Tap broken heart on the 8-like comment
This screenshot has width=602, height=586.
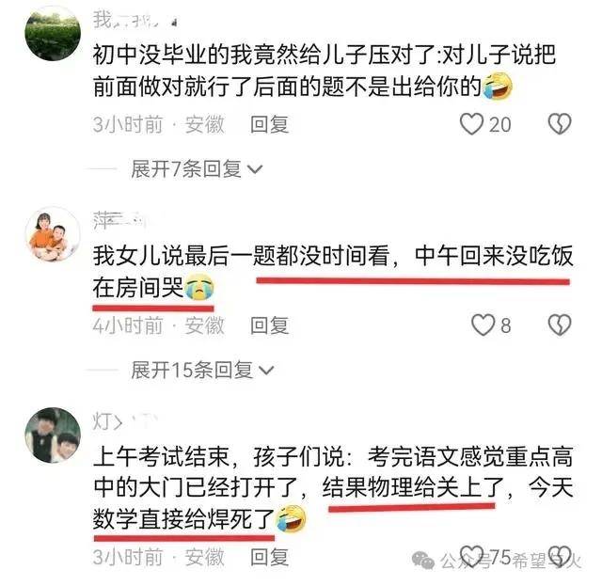point(560,325)
